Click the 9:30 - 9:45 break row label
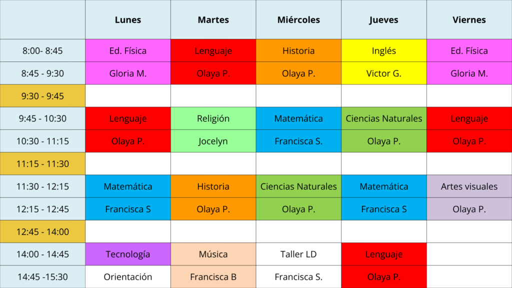This screenshot has width=512, height=288. pyautogui.click(x=42, y=96)
